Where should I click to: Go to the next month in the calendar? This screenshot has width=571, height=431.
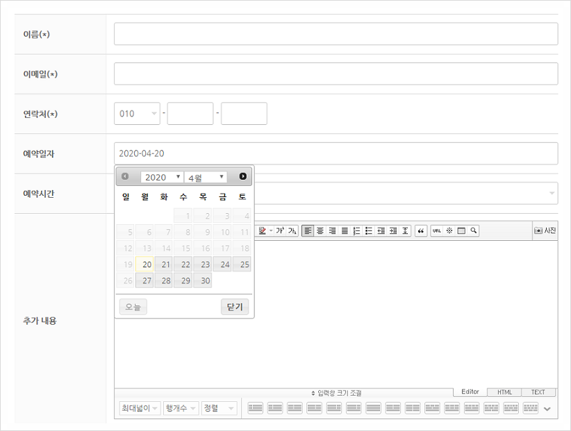point(243,176)
